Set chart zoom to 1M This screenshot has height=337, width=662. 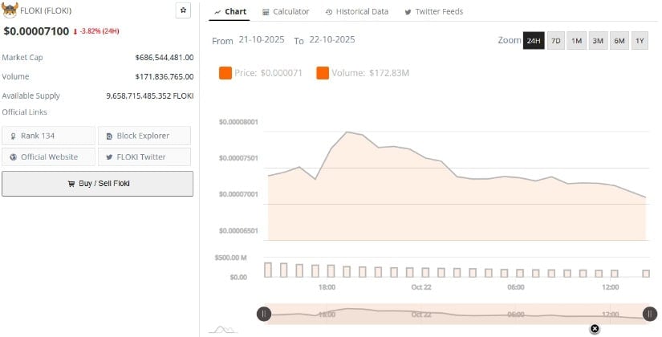click(576, 41)
